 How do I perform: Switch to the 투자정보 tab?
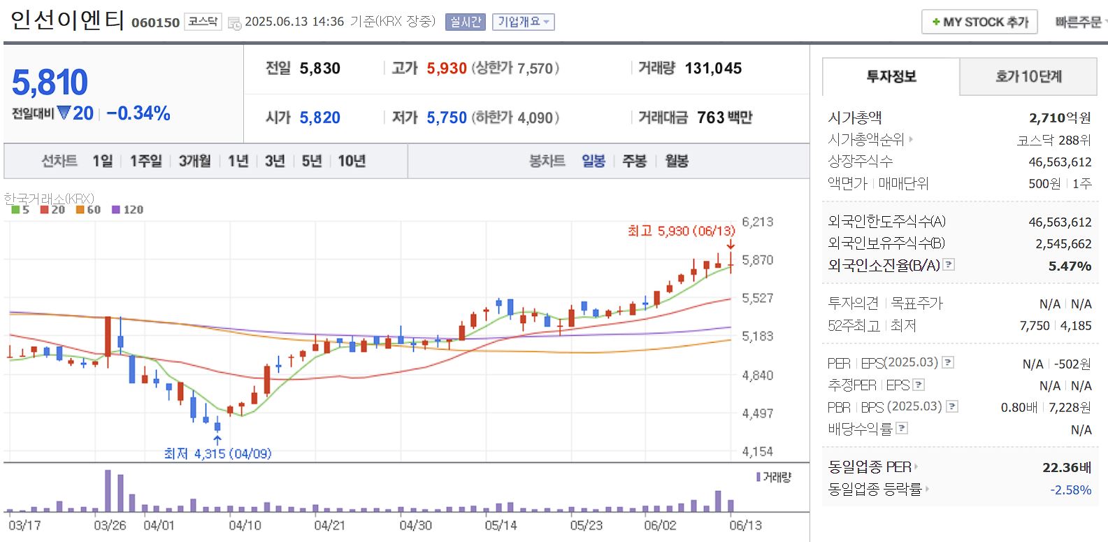coord(891,77)
